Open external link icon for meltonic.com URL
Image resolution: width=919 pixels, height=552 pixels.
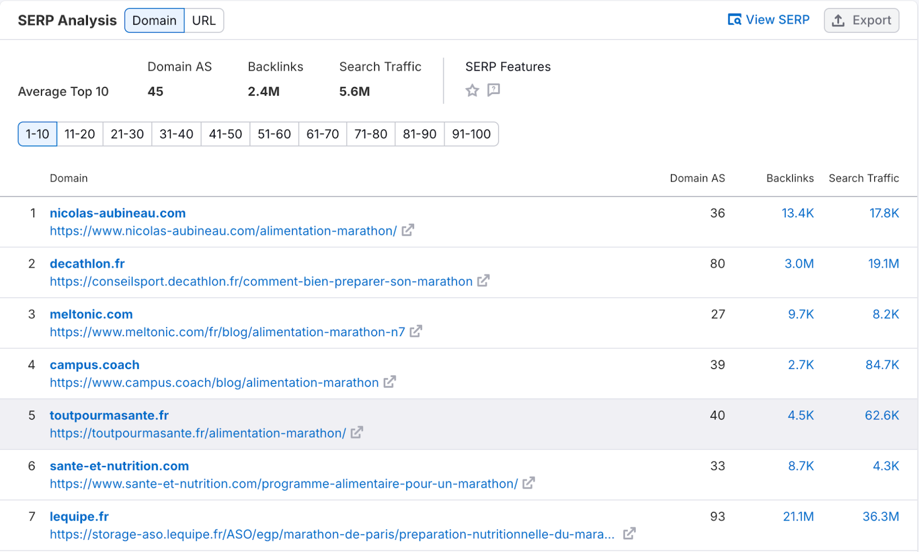point(416,331)
